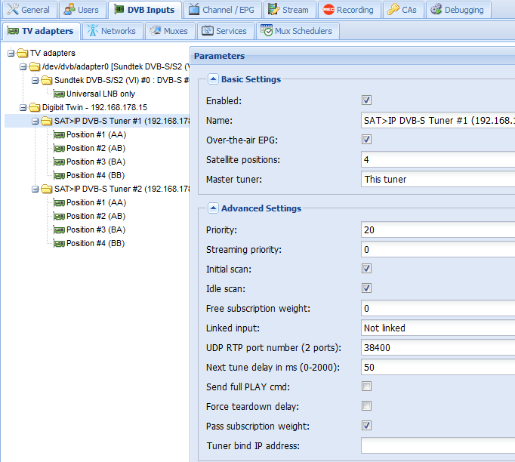Click Tuner #1 Position #1 (AA) icon

(x=59, y=135)
